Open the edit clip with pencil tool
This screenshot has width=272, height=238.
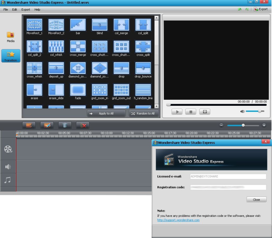[x=47, y=125]
